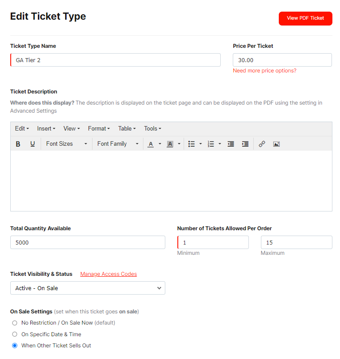Apply underline formatting

tap(33, 144)
